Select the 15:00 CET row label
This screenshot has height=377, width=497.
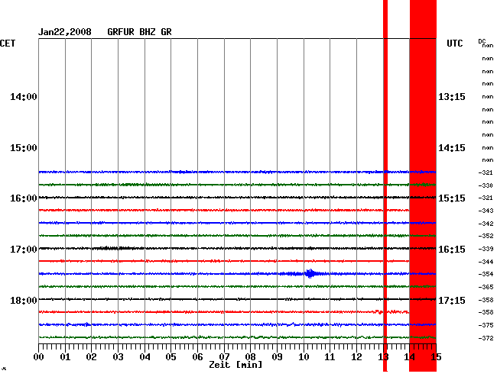(24, 148)
